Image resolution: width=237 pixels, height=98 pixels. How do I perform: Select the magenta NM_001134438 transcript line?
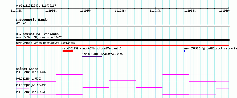point(122,87)
